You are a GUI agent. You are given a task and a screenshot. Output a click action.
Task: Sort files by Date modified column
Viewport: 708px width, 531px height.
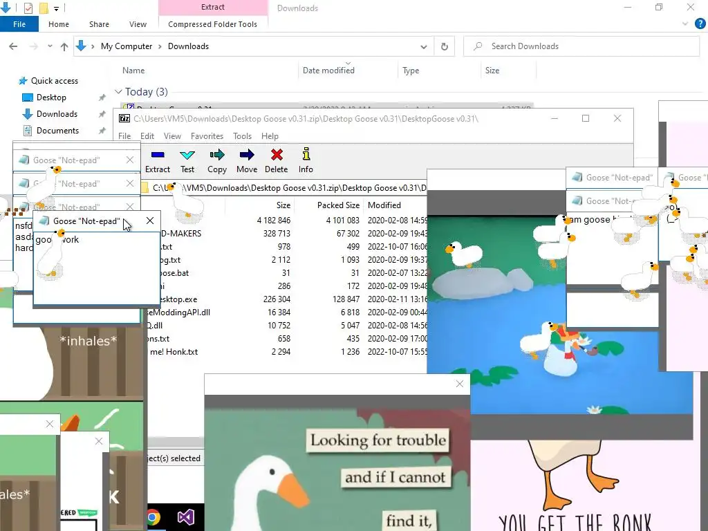[x=348, y=71]
